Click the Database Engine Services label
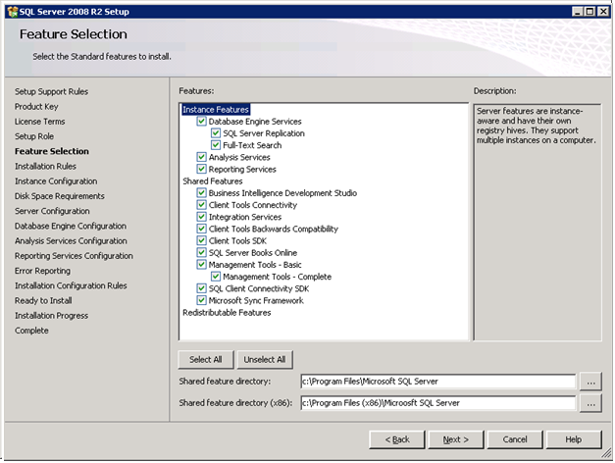This screenshot has height=463, width=615. pyautogui.click(x=255, y=122)
